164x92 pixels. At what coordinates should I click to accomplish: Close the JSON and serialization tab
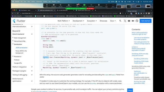coord(55,10)
